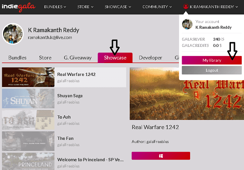Click the Real Warfare 1242 heading below banner
Screen dimensions: 244x170
coord(155,127)
